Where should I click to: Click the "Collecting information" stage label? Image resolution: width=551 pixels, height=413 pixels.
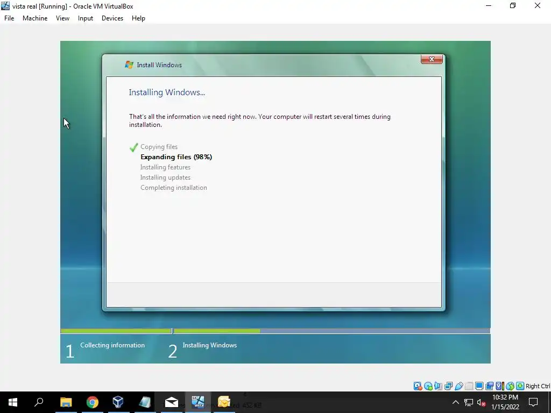112,345
